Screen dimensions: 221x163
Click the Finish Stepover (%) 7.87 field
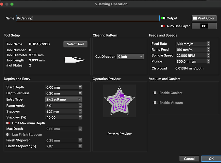[62, 146]
